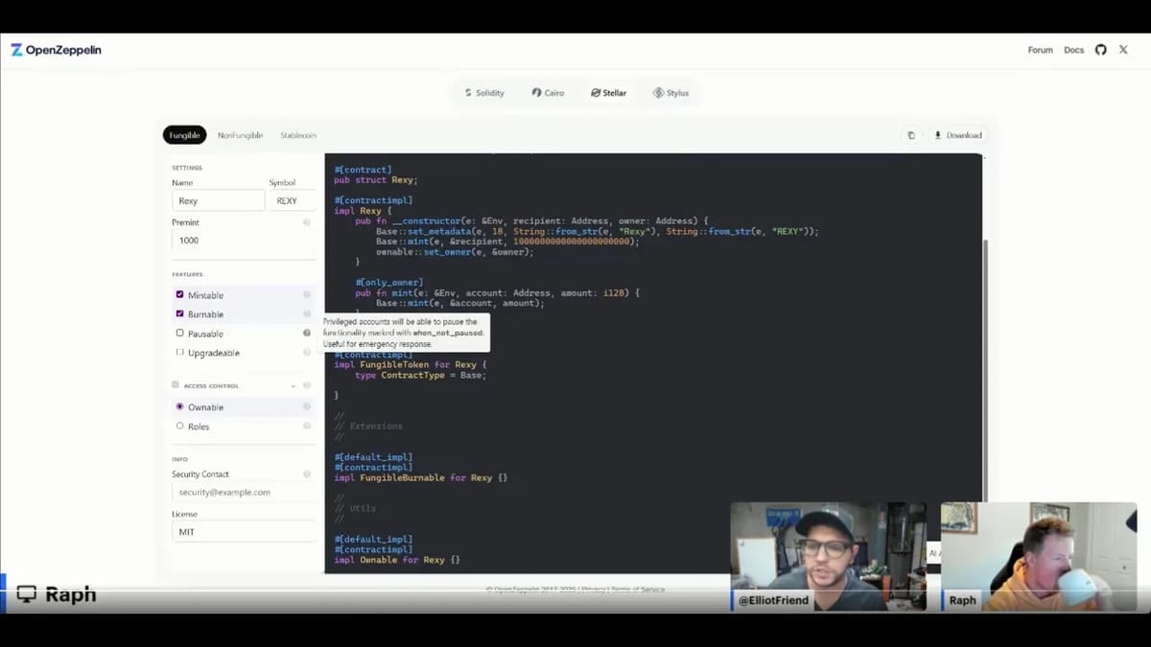Click the Upgradeable help icon
Viewport: 1151px width, 647px height.
(x=307, y=353)
